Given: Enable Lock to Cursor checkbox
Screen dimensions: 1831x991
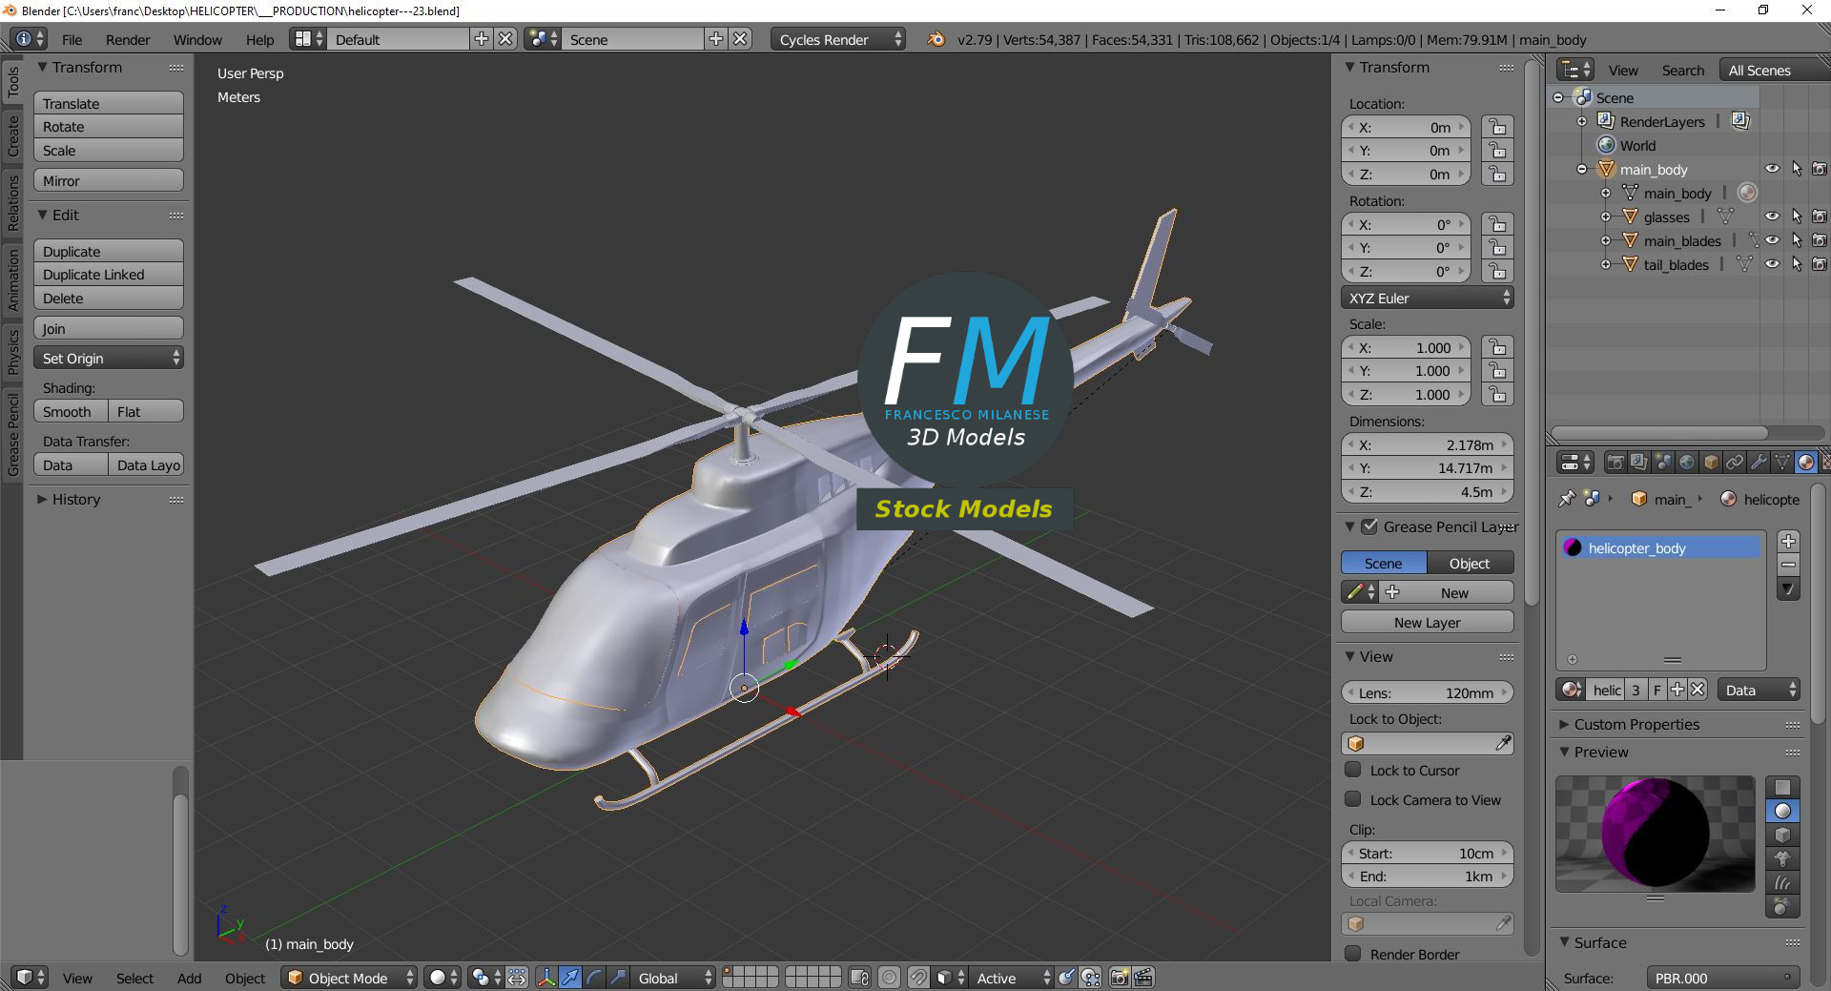Looking at the screenshot, I should (x=1353, y=770).
